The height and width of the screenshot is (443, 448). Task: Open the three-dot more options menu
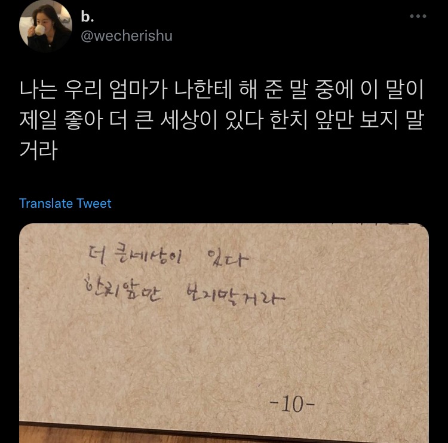tap(418, 16)
